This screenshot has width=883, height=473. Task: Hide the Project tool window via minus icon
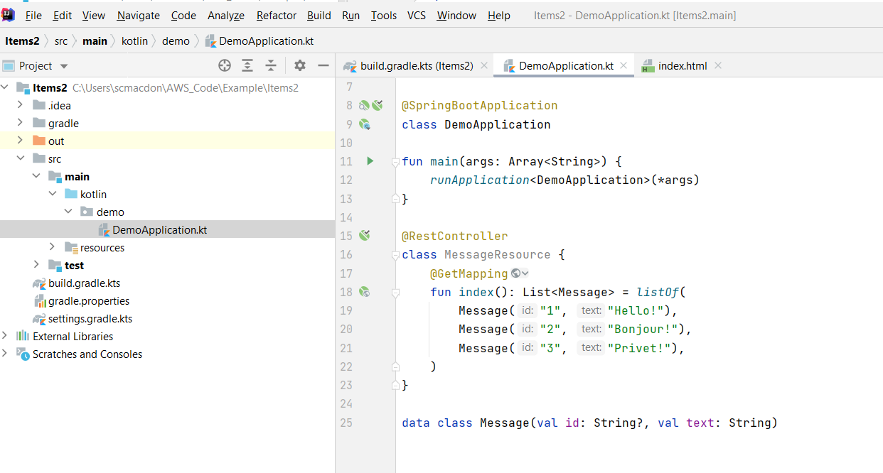[323, 65]
